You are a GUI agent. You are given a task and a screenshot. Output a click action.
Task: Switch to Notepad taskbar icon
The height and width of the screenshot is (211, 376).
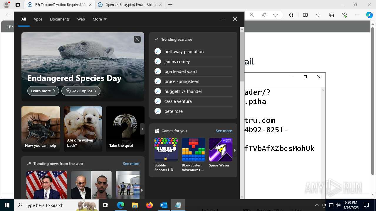[178, 205]
